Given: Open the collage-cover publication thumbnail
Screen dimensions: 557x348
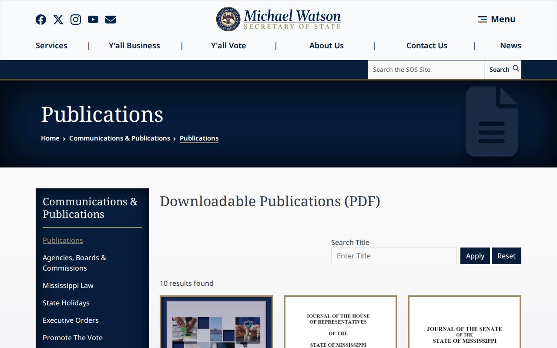Looking at the screenshot, I should [x=216, y=322].
